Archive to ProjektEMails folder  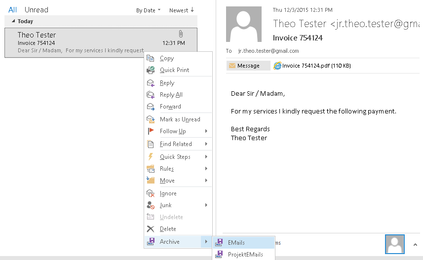[245, 255]
